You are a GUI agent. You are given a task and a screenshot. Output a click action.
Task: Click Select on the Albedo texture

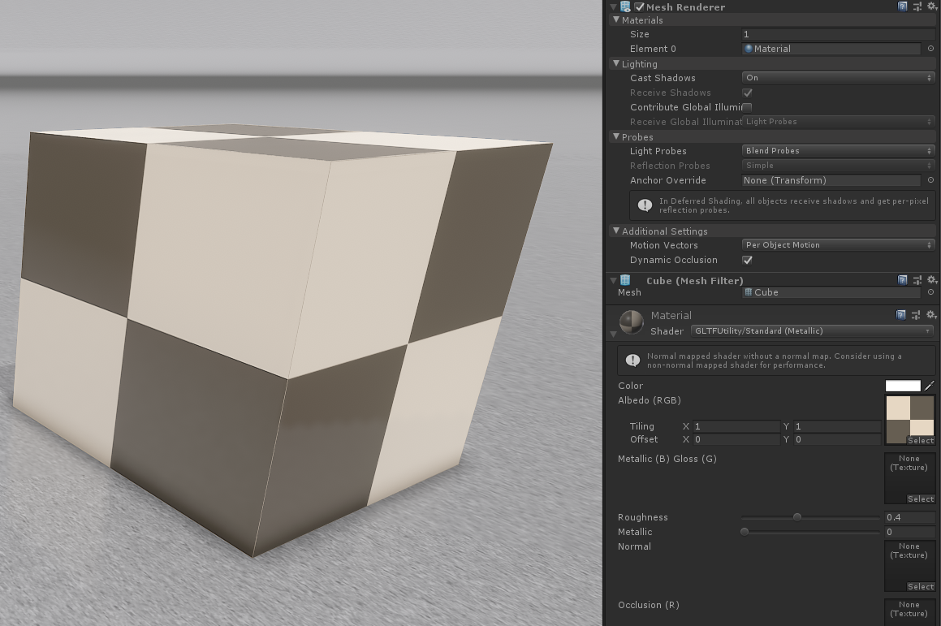point(921,441)
